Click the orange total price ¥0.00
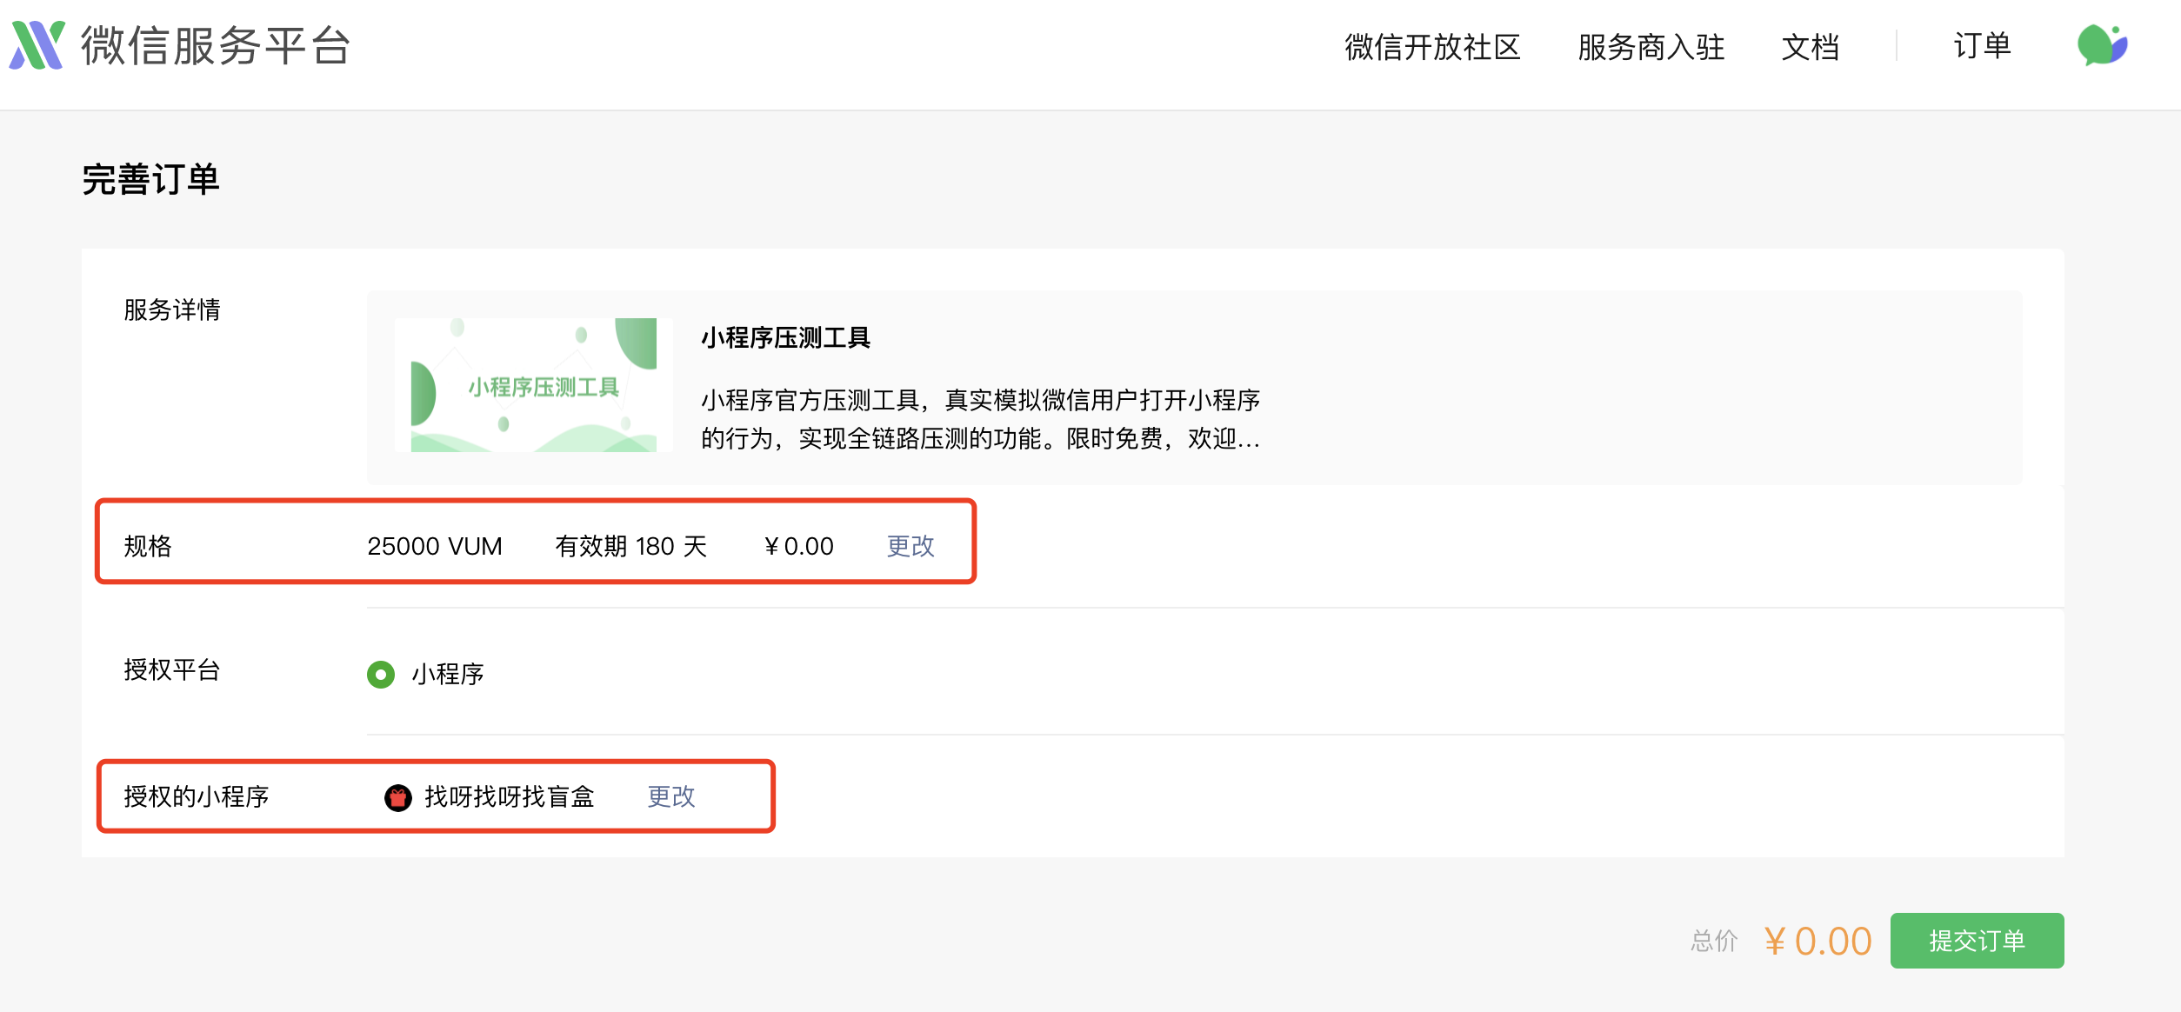The image size is (2181, 1012). pos(1817,941)
